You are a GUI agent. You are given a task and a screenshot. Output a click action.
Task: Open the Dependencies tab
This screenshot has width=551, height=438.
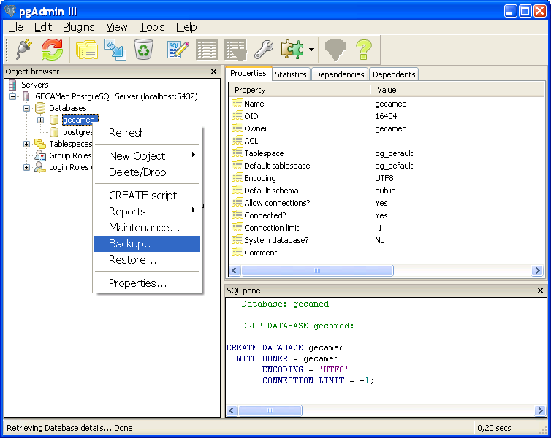(339, 74)
